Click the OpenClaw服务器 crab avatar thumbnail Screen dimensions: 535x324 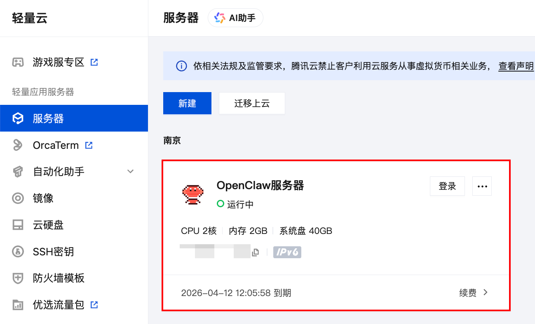(192, 193)
